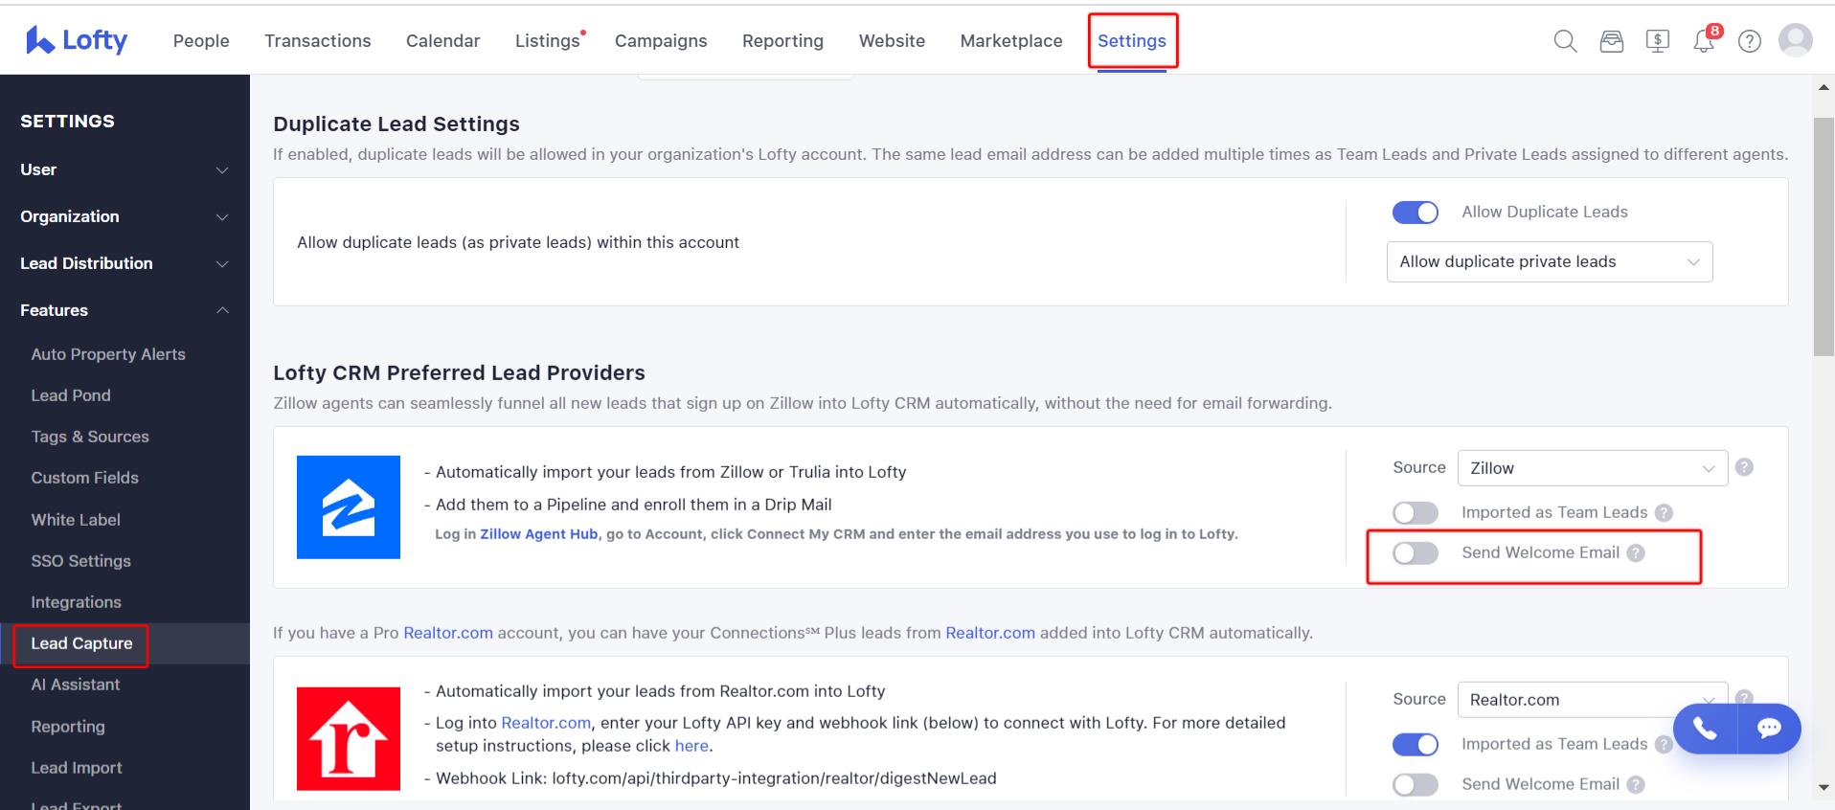Image resolution: width=1835 pixels, height=810 pixels.
Task: Turn on Zillow Send Welcome Email toggle
Action: (1416, 553)
